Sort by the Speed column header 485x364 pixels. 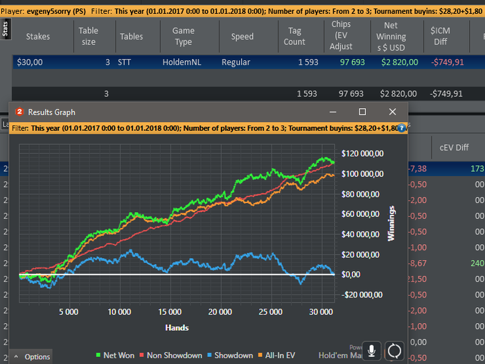[242, 37]
